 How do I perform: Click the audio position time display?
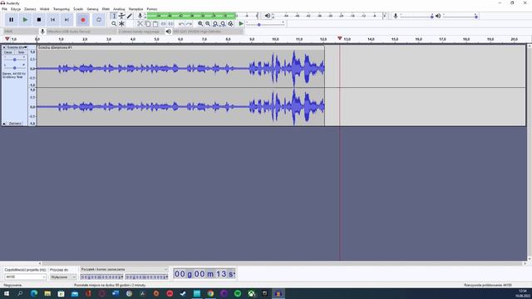204,274
